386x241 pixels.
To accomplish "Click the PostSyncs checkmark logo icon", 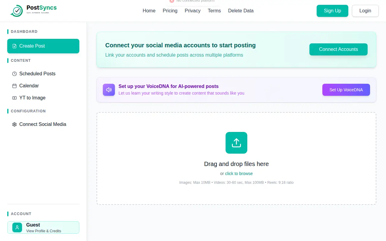I will pyautogui.click(x=17, y=11).
